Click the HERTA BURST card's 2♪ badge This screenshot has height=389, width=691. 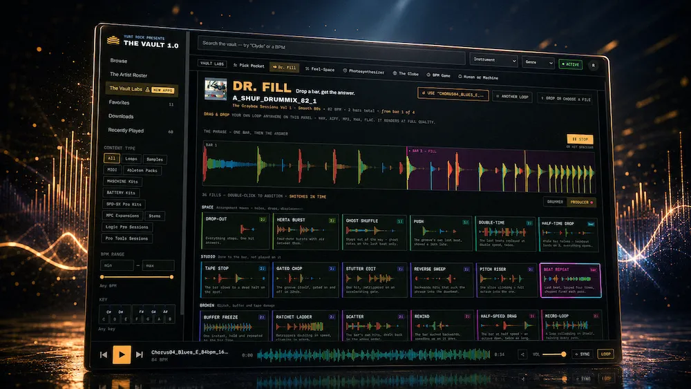[x=332, y=220]
